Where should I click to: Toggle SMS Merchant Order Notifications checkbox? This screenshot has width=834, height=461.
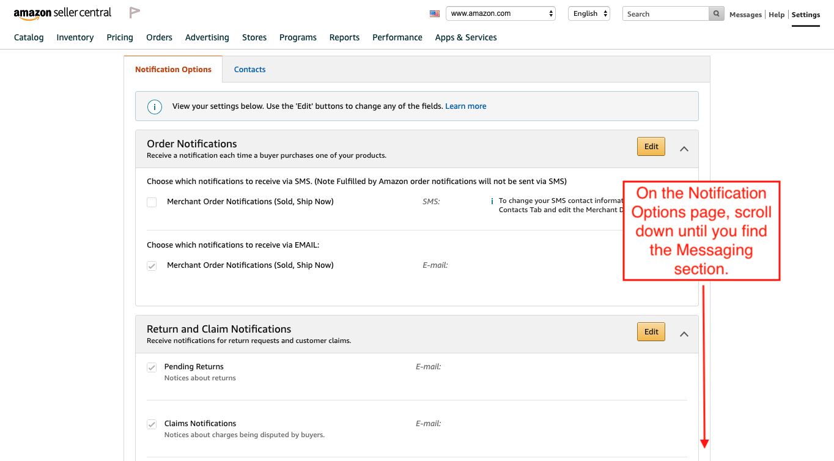pos(152,202)
